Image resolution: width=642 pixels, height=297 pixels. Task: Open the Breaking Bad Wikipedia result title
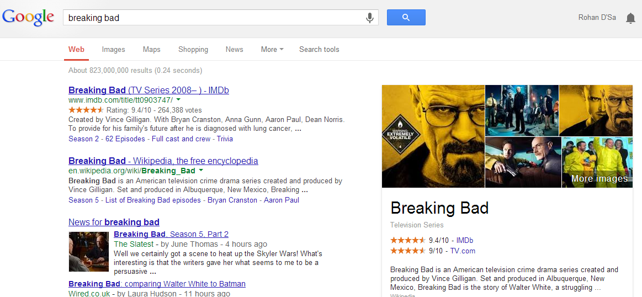point(163,161)
